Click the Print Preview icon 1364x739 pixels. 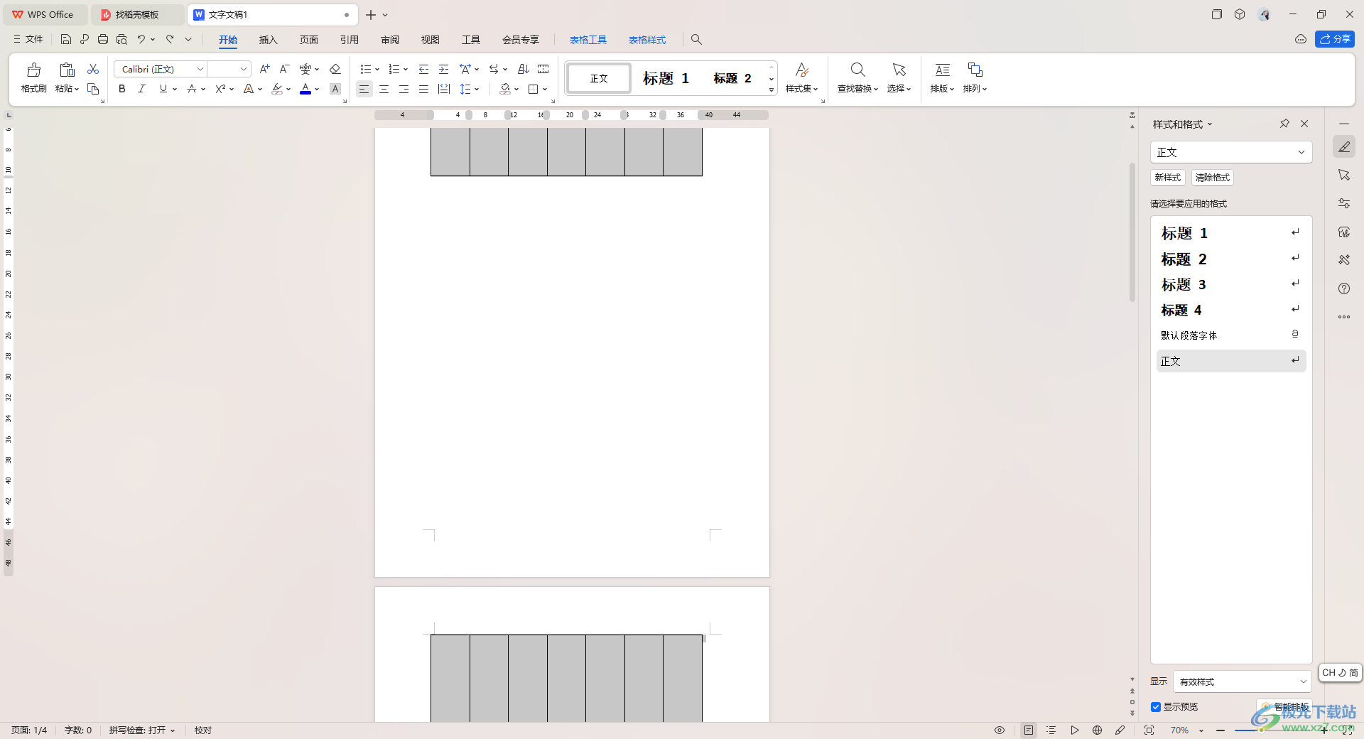121,39
